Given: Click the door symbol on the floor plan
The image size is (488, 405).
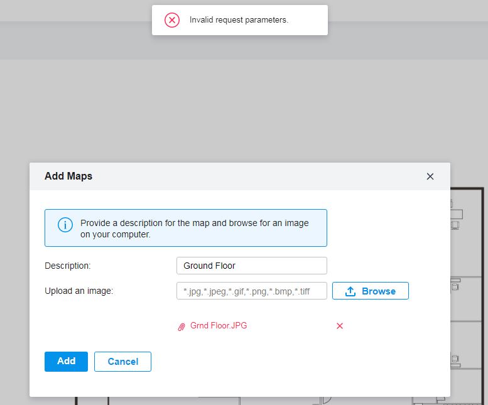Looking at the screenshot, I should 326,400.
